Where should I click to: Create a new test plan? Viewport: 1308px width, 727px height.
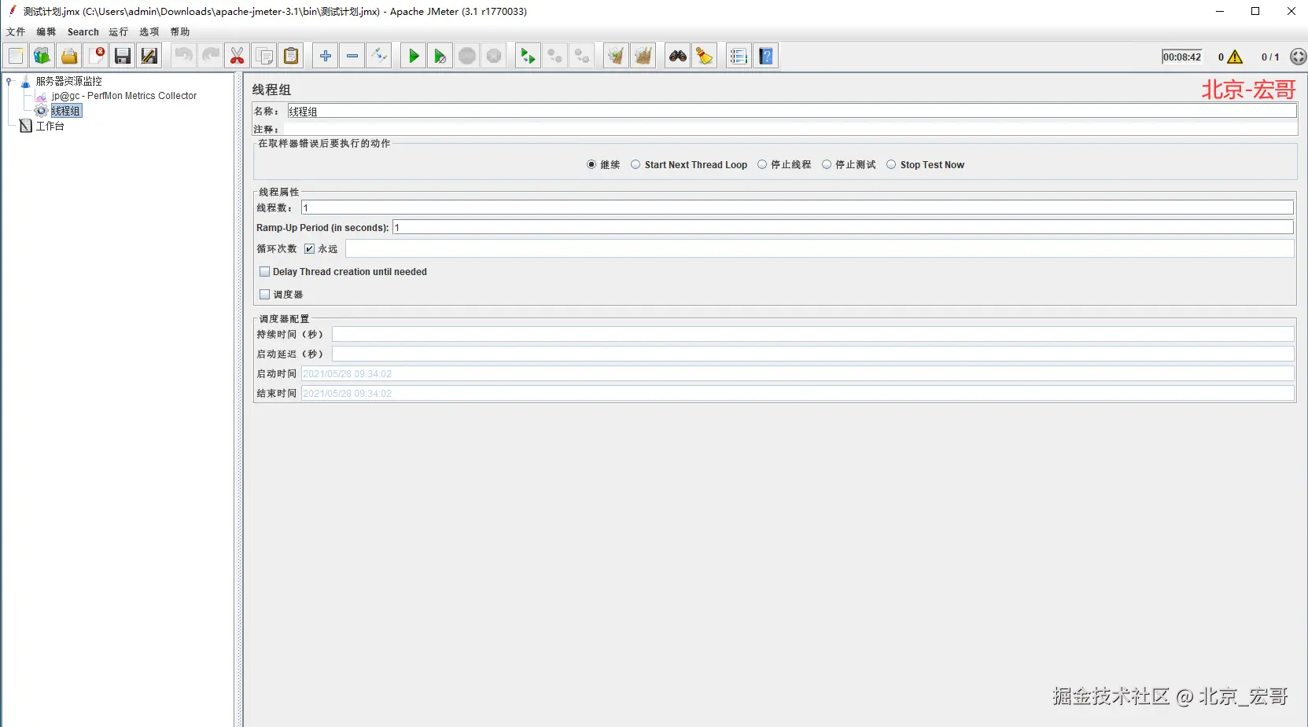click(16, 56)
